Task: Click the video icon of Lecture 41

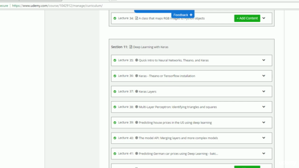Action: coord(136,154)
